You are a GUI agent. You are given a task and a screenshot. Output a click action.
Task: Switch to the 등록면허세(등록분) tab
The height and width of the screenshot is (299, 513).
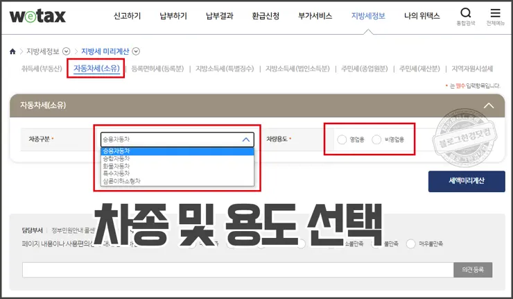[x=157, y=69]
